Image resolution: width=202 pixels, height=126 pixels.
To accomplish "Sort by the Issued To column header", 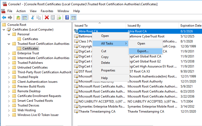I will [99, 26].
